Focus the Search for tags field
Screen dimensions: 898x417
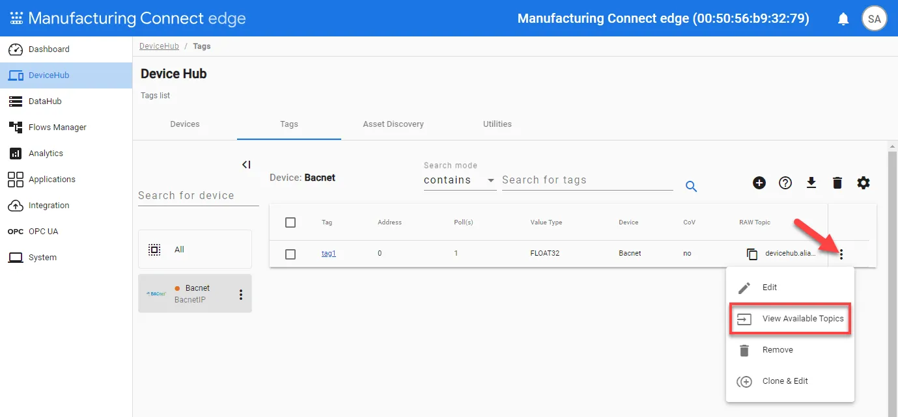tap(587, 180)
